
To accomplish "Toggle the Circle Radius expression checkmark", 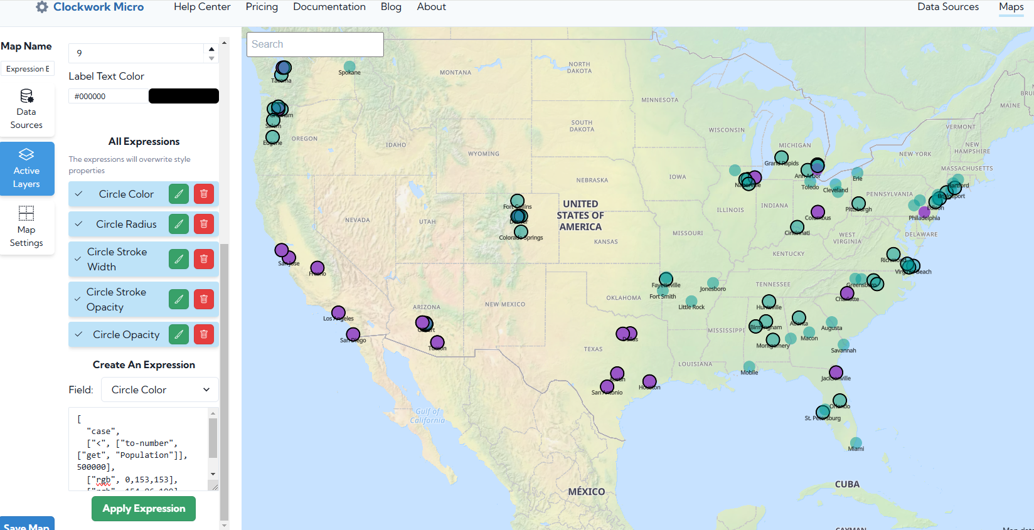I will pyautogui.click(x=79, y=225).
